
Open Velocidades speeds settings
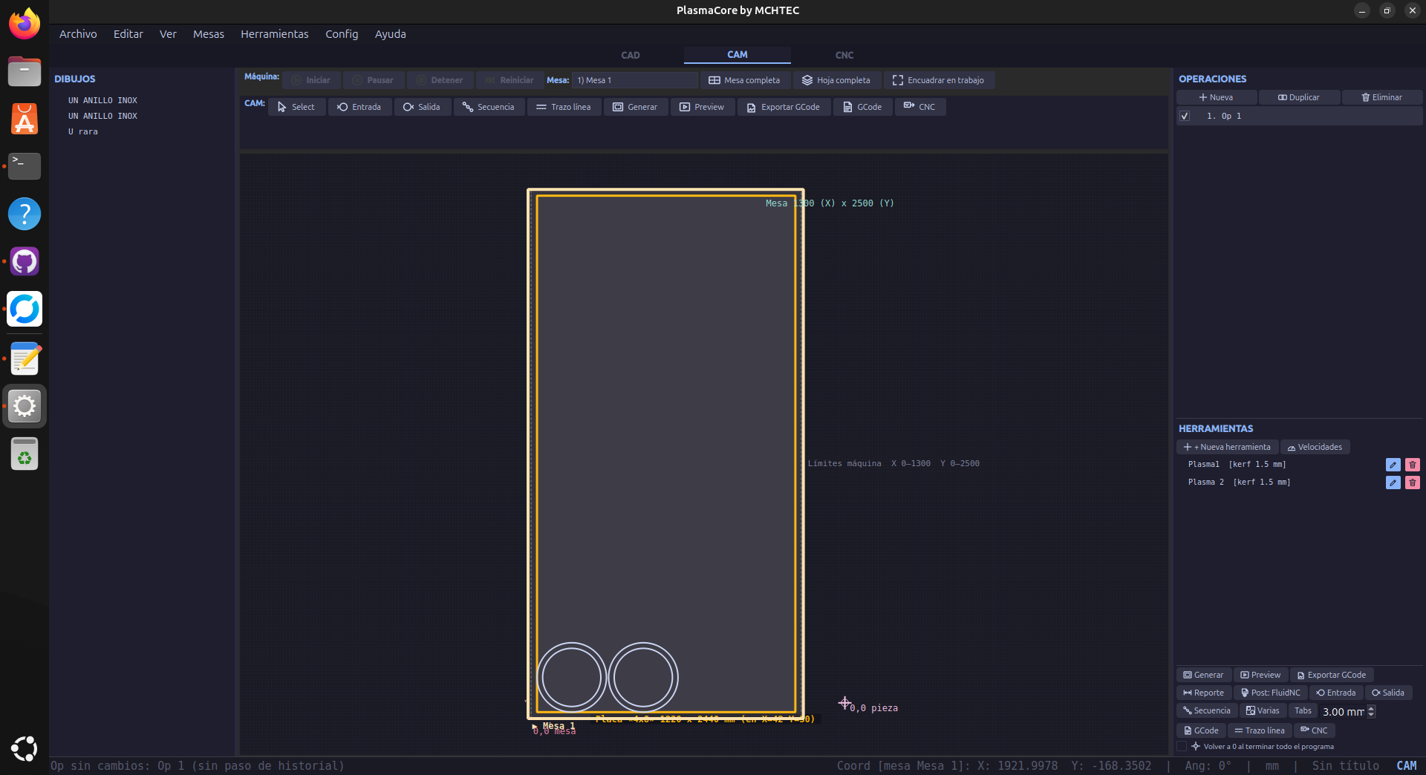1315,447
